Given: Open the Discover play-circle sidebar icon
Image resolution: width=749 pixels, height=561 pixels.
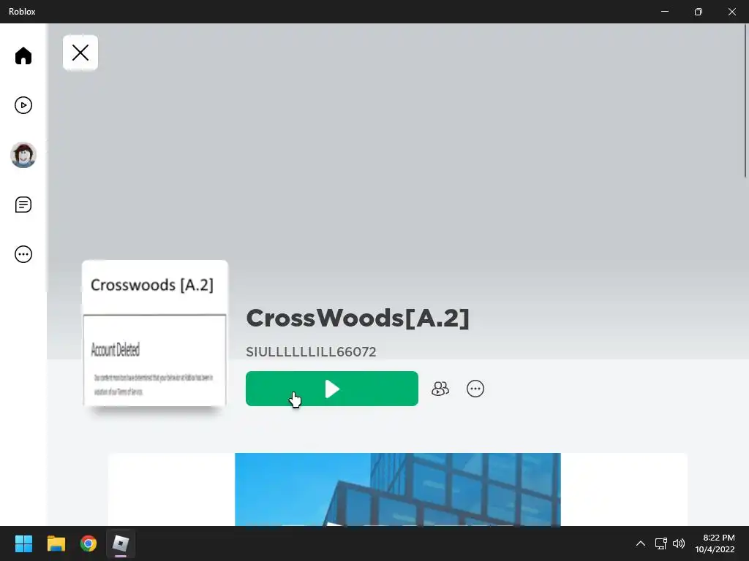Looking at the screenshot, I should 23,105.
